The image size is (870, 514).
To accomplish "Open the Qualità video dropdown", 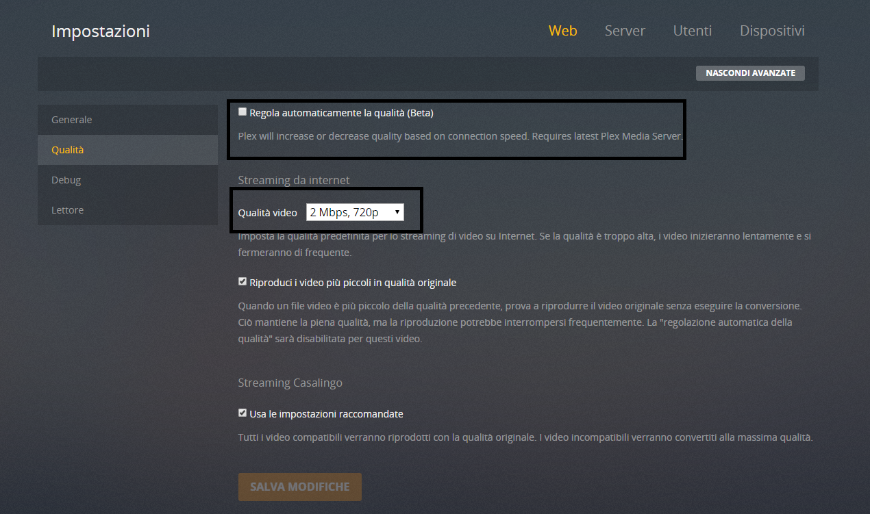I will point(355,213).
